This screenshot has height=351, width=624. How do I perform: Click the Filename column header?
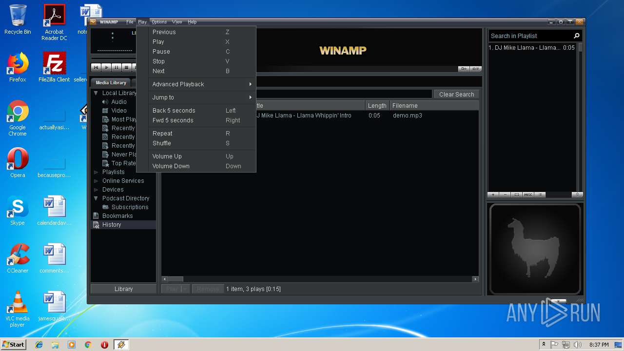coord(434,106)
